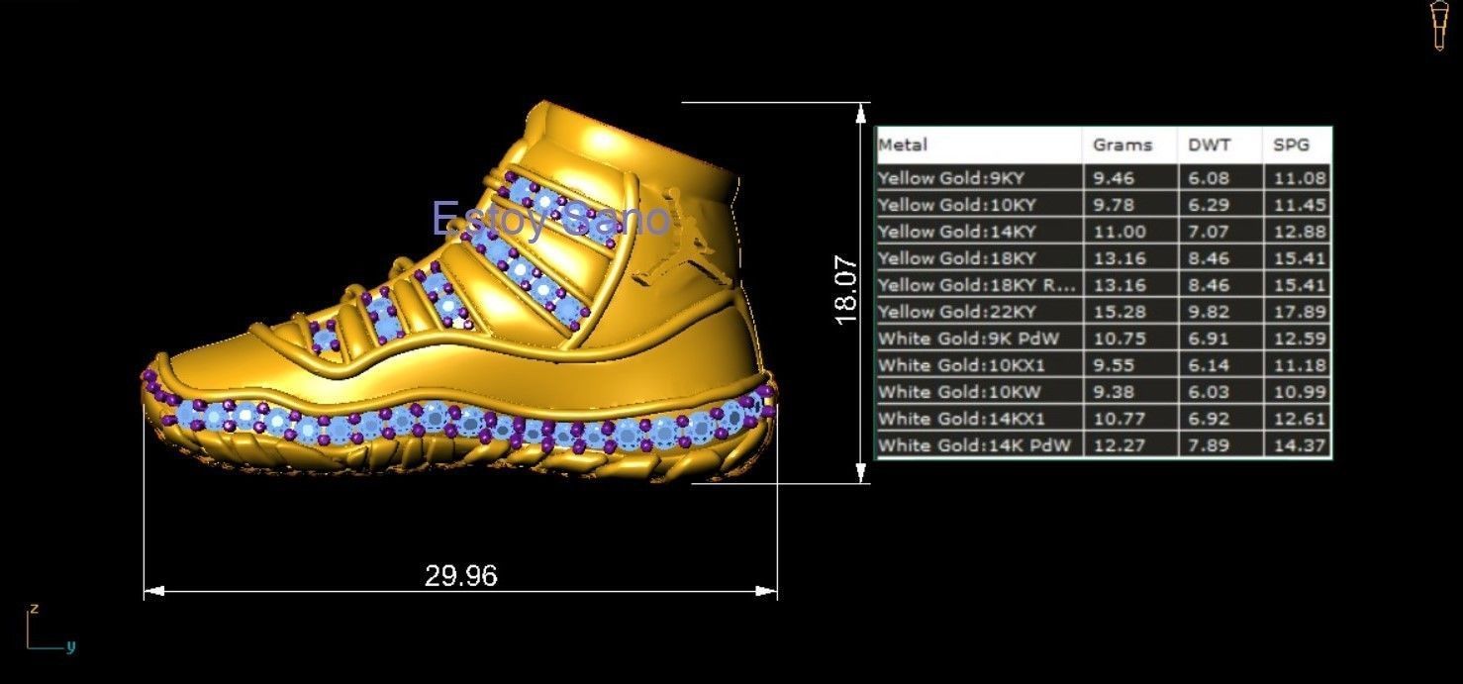Click the White Gold:14KX1 row label
The height and width of the screenshot is (684, 1463).
point(961,419)
